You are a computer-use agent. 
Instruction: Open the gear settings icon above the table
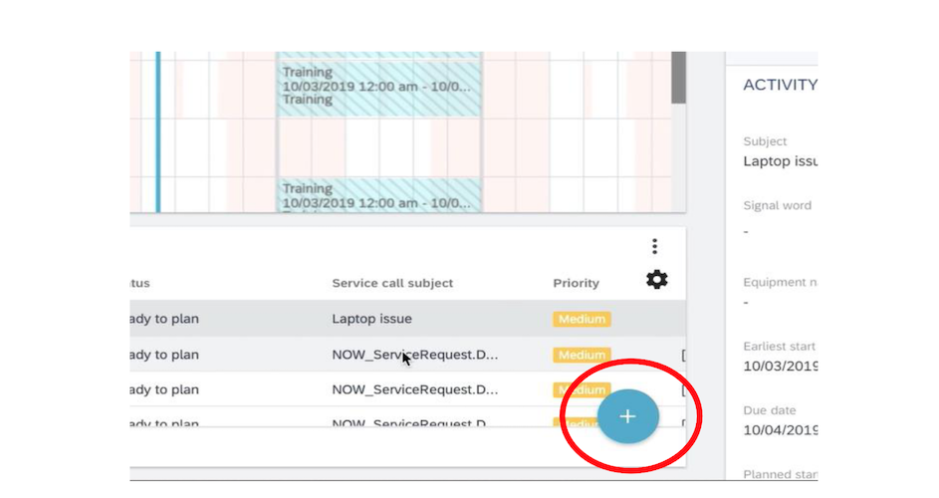(x=656, y=280)
